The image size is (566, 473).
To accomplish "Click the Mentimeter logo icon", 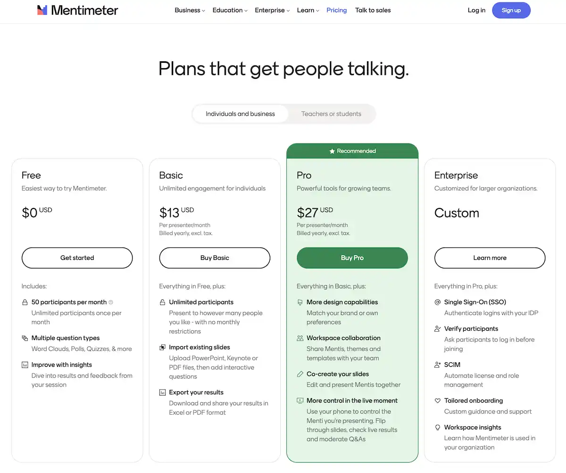I will coord(42,10).
